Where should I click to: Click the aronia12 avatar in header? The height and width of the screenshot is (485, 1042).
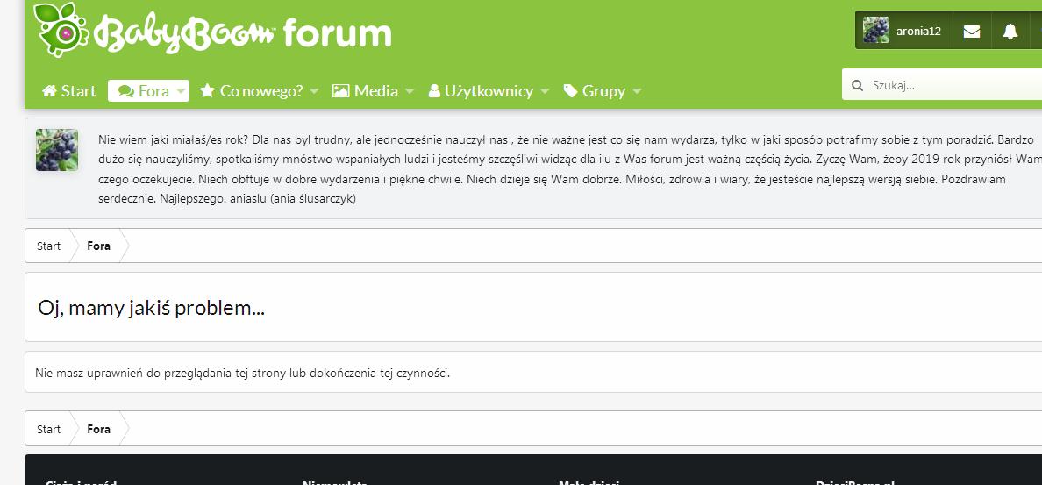pyautogui.click(x=875, y=31)
